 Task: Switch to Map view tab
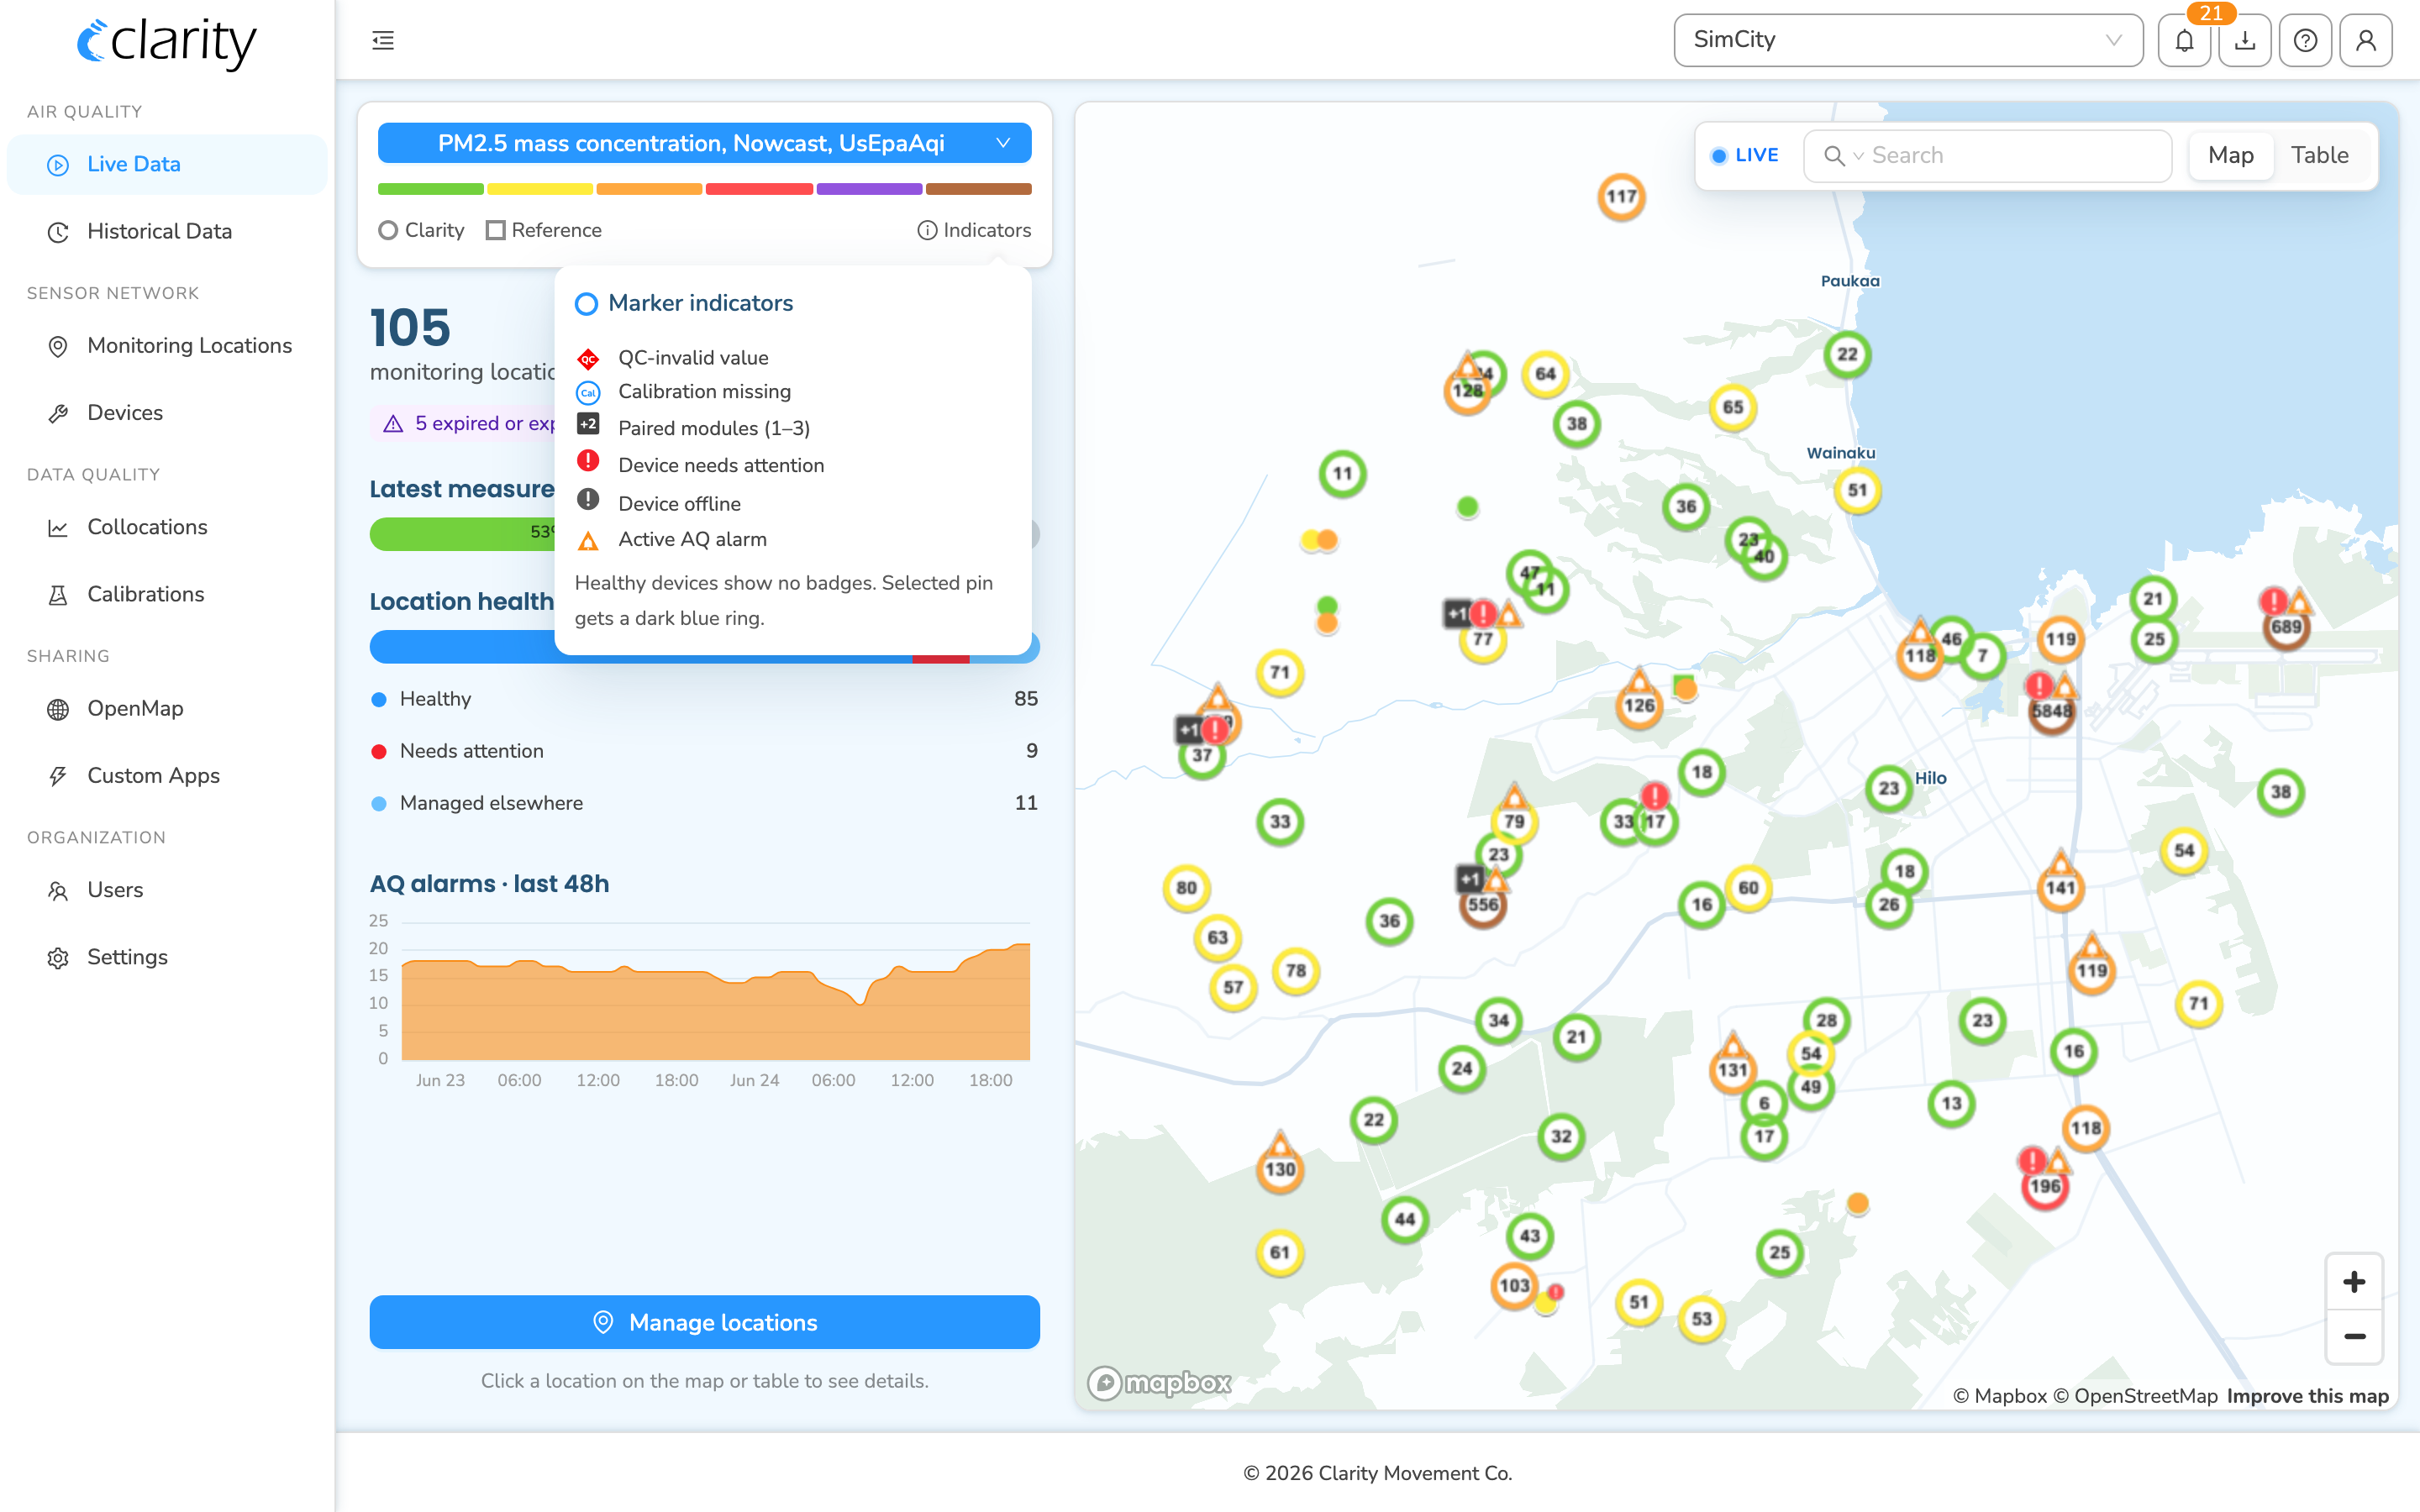coord(2230,156)
